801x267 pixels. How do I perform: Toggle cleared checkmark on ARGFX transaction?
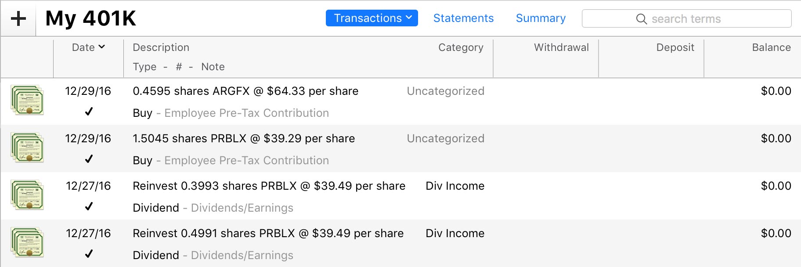89,112
